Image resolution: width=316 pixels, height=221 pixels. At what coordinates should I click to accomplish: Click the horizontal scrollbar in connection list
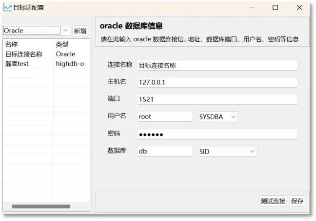point(40,206)
